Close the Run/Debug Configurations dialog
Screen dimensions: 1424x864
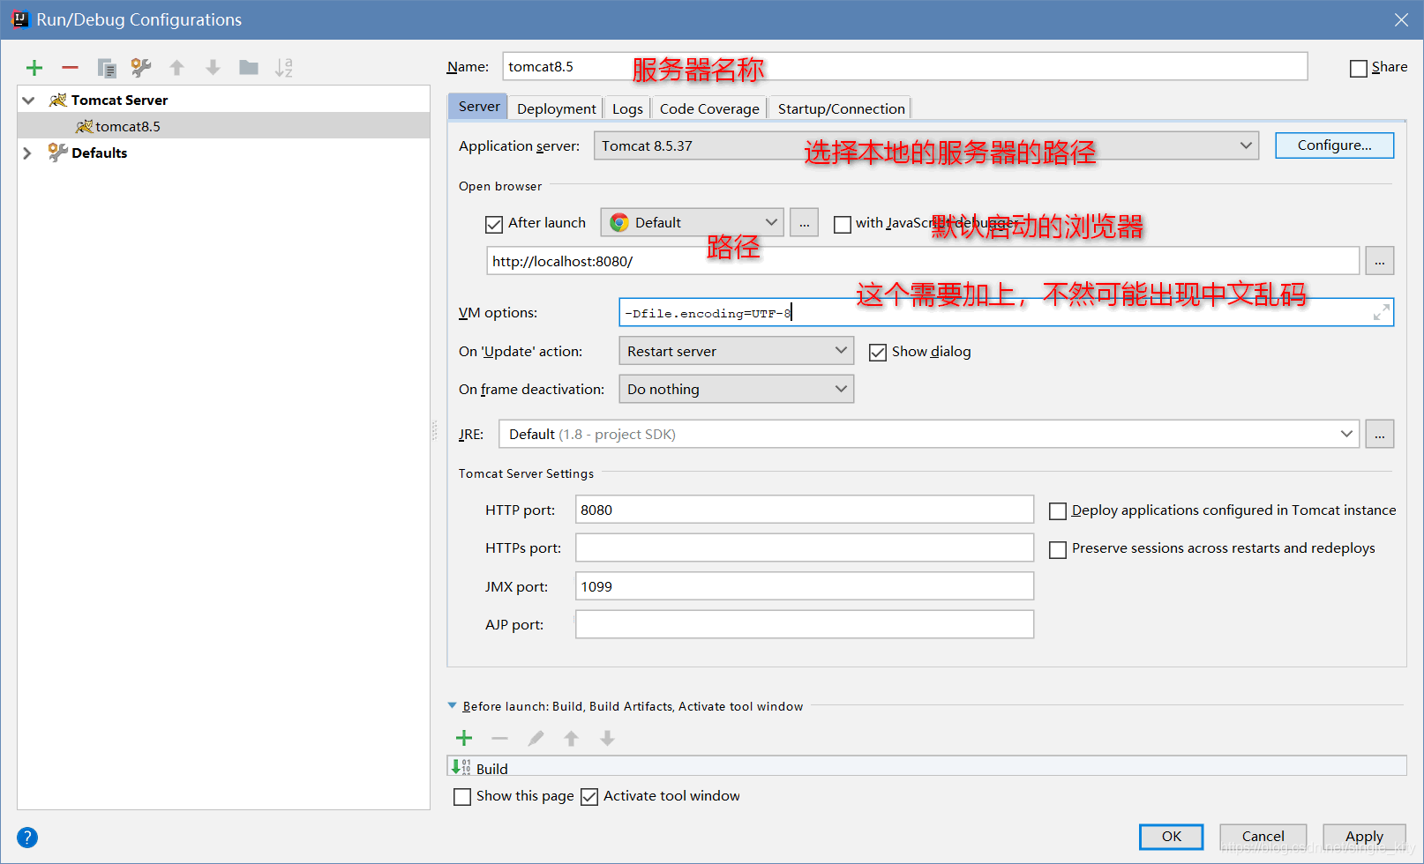point(1401,19)
